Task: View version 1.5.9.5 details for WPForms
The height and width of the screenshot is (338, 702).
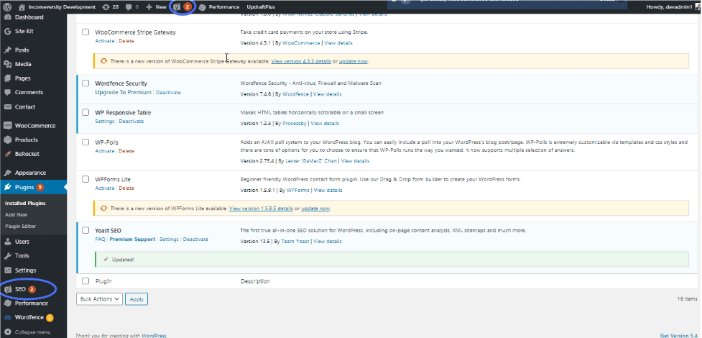Action: click(x=262, y=209)
